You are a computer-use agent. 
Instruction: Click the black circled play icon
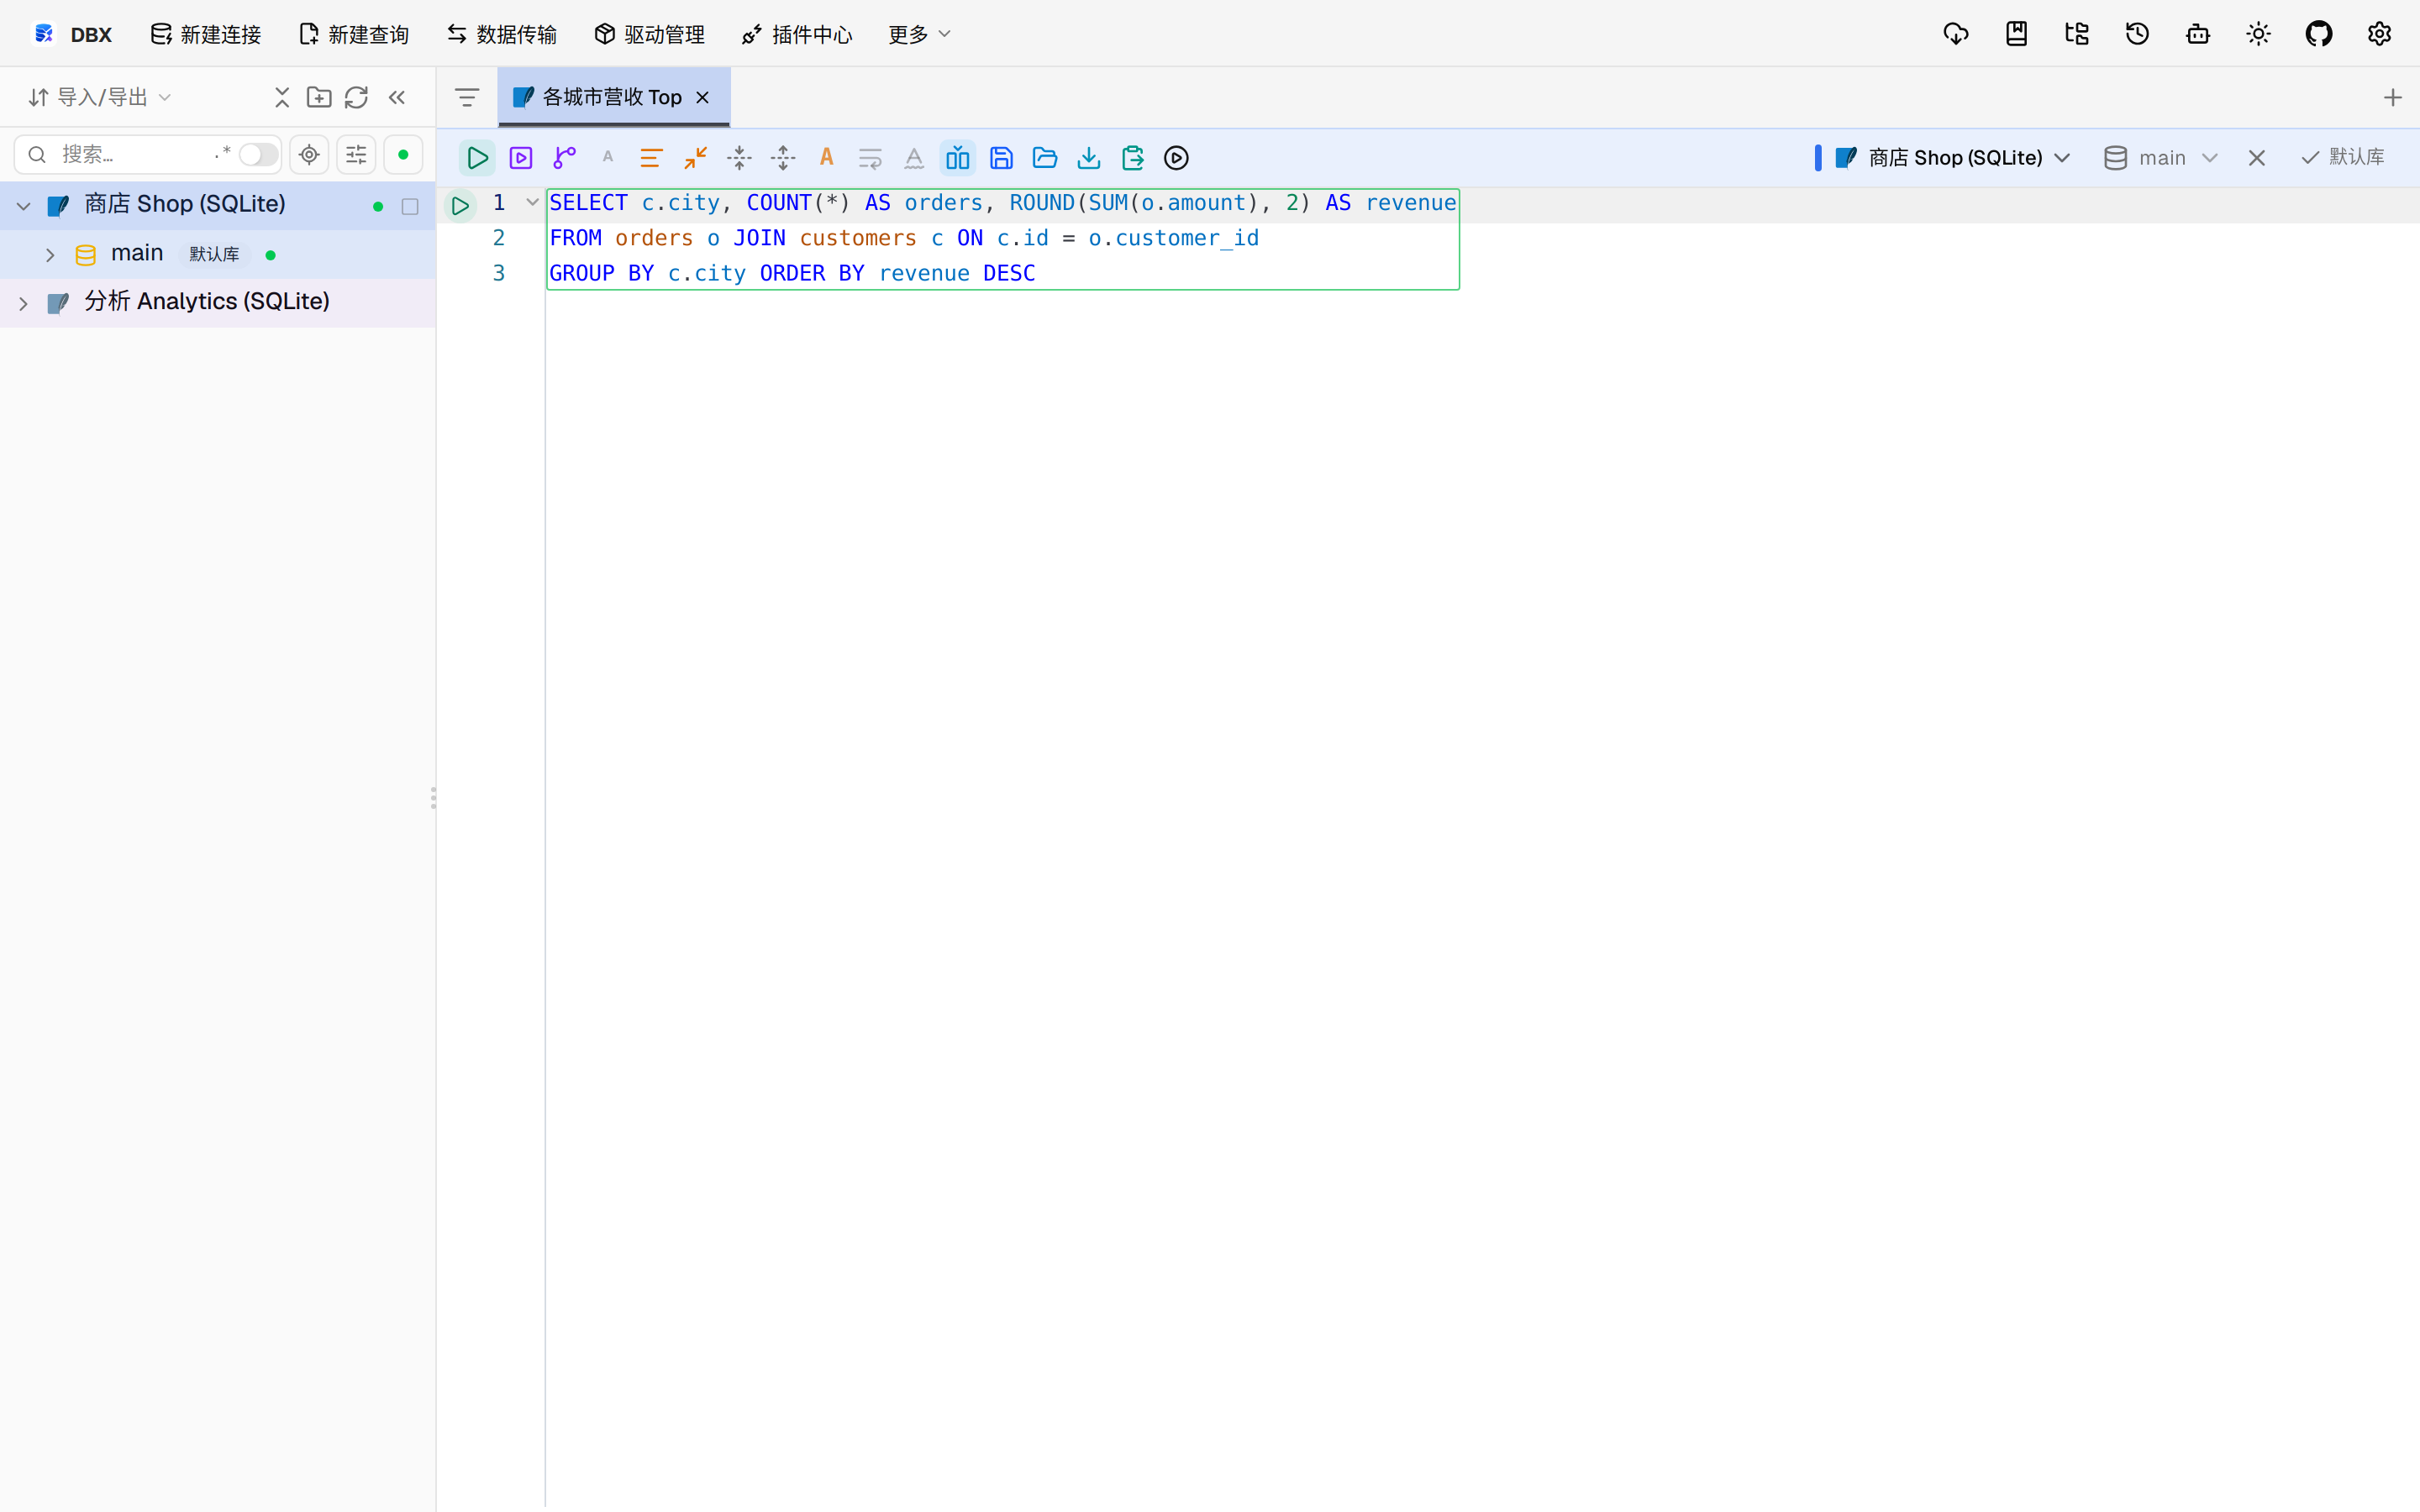pyautogui.click(x=1177, y=158)
